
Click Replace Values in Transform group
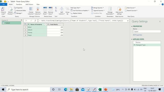pyautogui.click(x=76, y=13)
